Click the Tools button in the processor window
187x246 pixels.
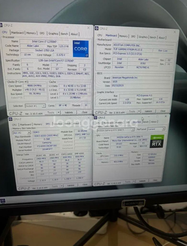51,112
